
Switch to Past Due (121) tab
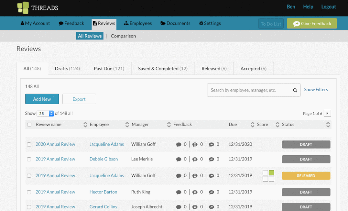[109, 69]
